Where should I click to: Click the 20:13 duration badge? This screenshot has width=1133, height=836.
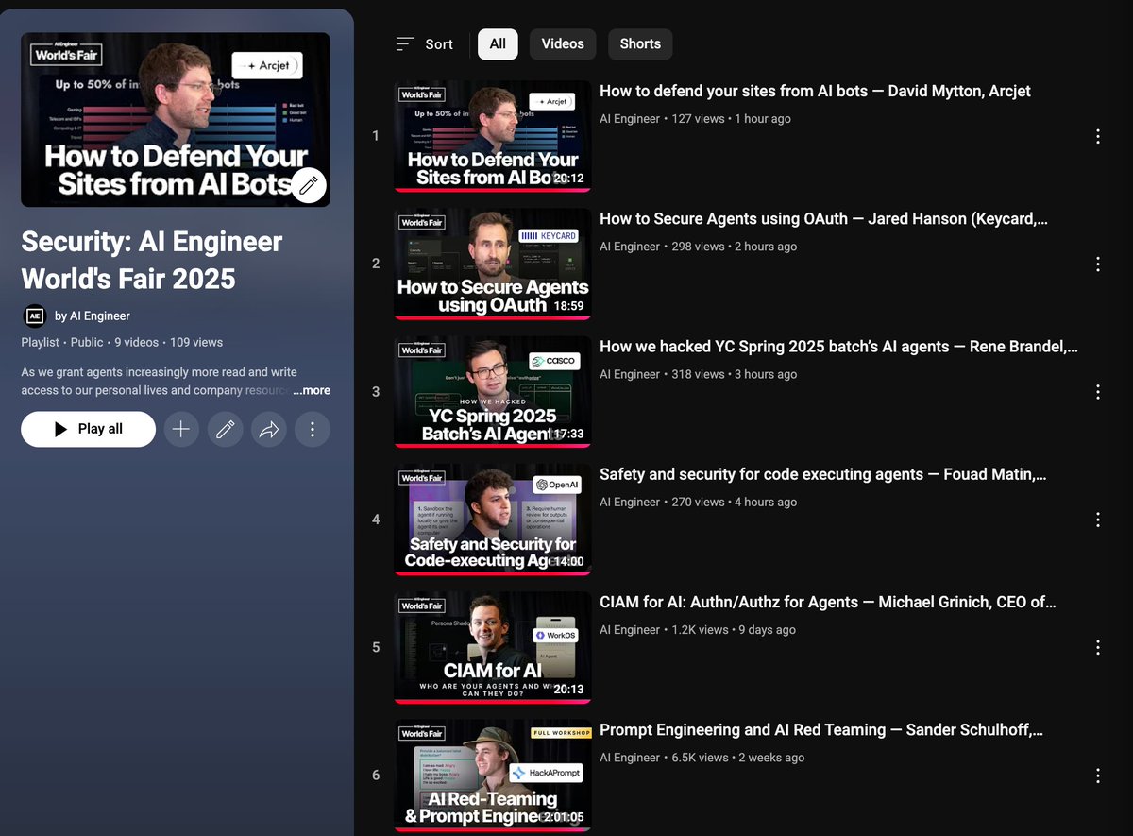tap(569, 690)
